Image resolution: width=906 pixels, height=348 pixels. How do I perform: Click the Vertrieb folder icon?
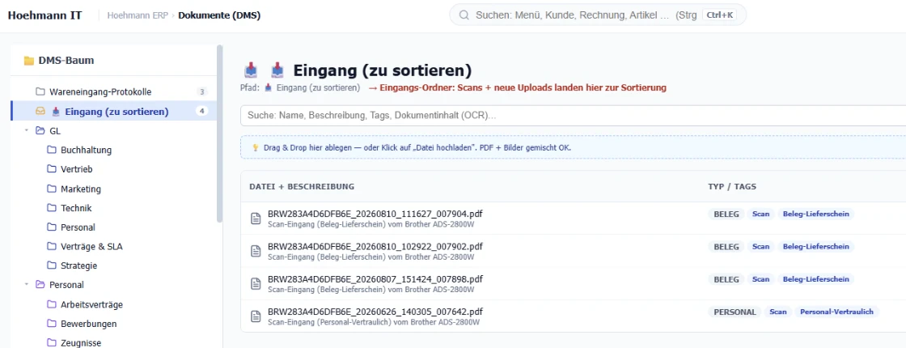pos(52,169)
